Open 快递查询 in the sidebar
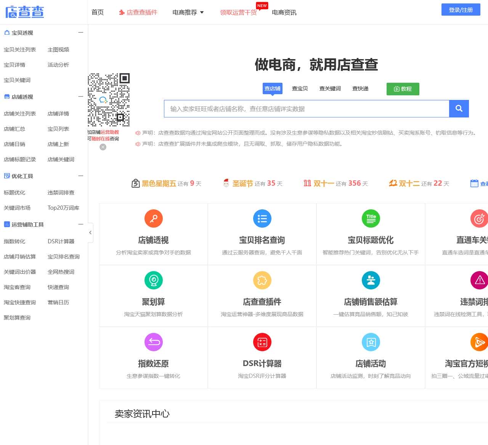The image size is (488, 445). tap(58, 287)
